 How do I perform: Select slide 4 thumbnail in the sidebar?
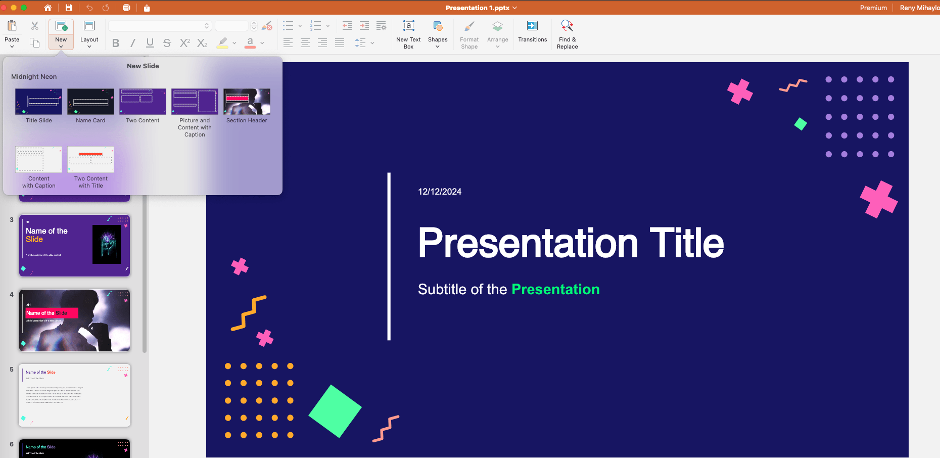tap(75, 320)
